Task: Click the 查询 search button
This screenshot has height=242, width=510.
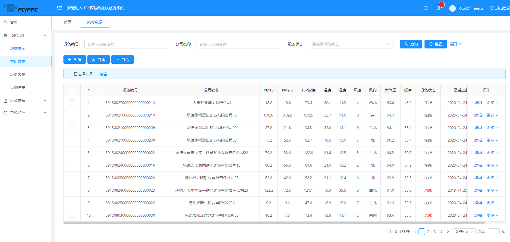Action: 411,44
